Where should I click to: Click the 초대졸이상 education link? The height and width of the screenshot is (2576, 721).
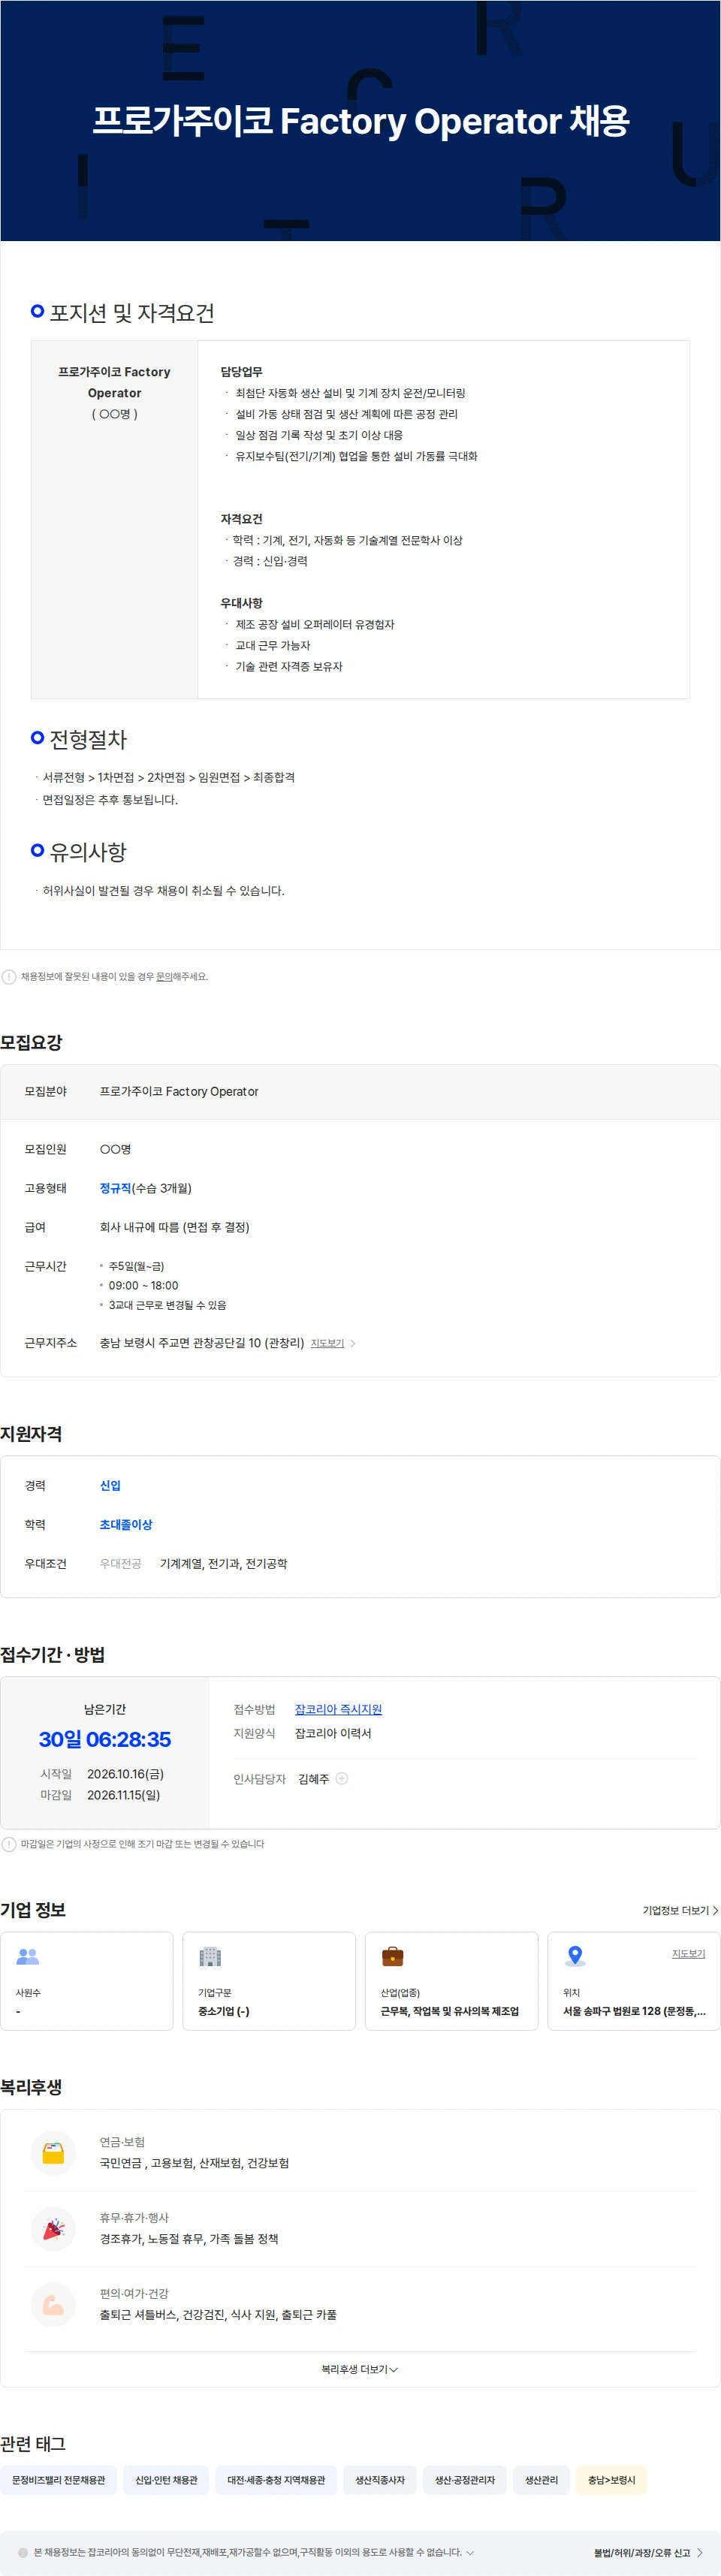pyautogui.click(x=126, y=1524)
